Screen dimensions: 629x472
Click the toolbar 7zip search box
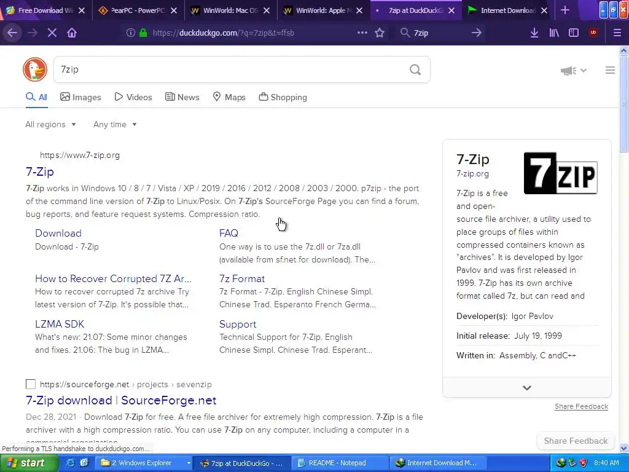click(439, 33)
